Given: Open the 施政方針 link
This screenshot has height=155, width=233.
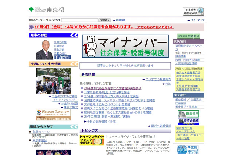Looking at the screenshot, I should pyautogui.click(x=59, y=49).
